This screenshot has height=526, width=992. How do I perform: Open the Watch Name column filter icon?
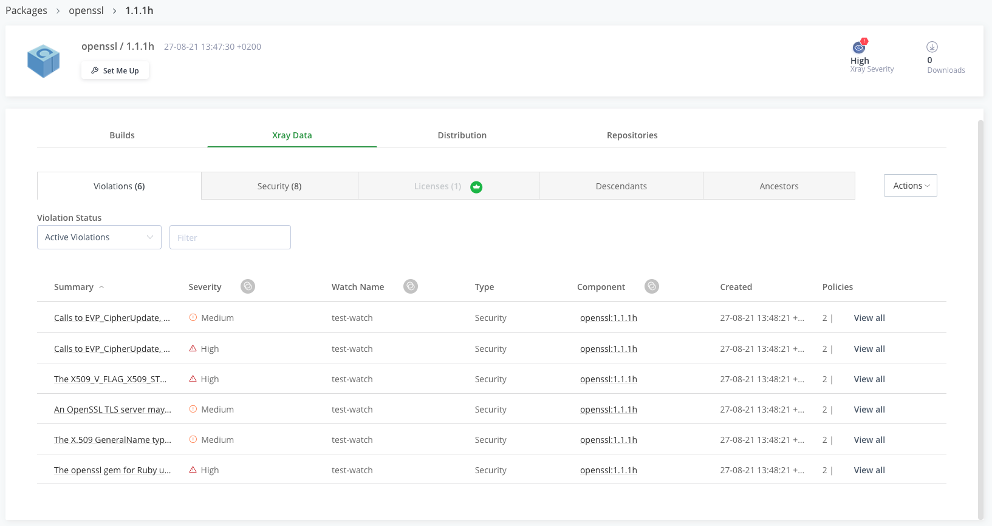click(x=411, y=286)
